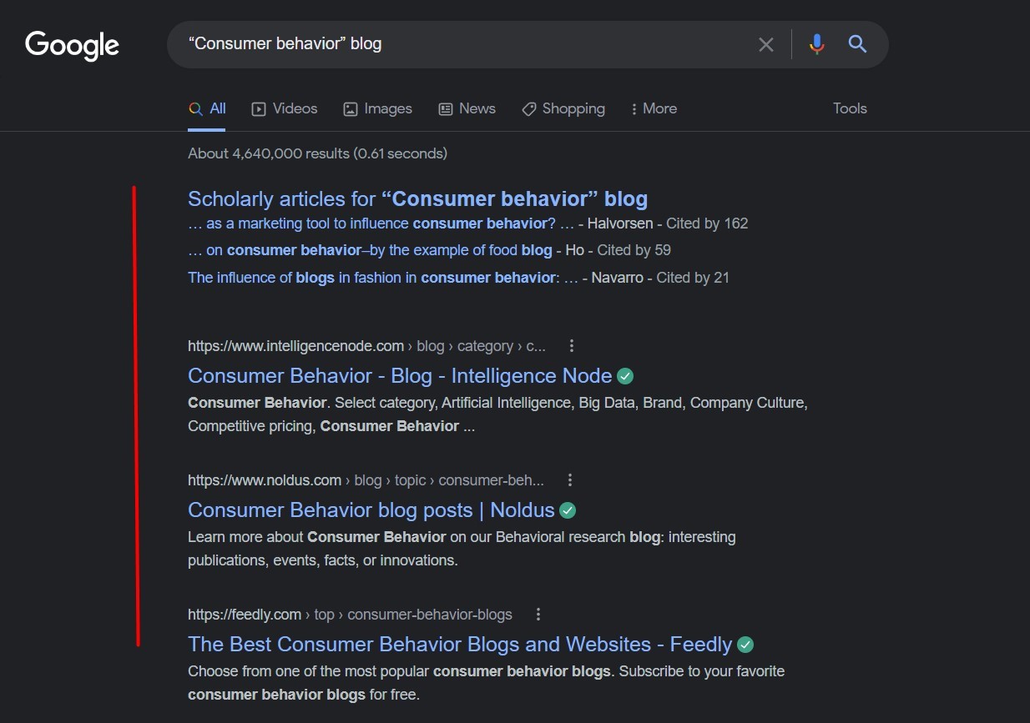Click the verified checkmark beside the Noldus heading
The image size is (1030, 723).
pos(568,510)
